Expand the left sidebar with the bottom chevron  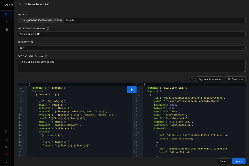(x=7, y=162)
